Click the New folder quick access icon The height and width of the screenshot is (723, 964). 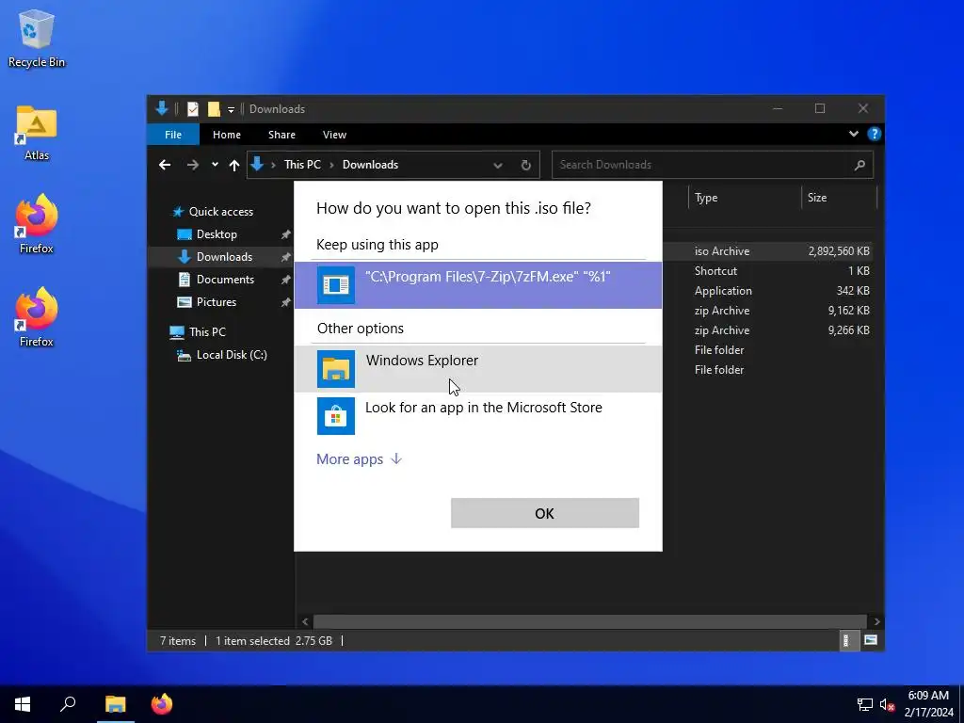click(214, 109)
